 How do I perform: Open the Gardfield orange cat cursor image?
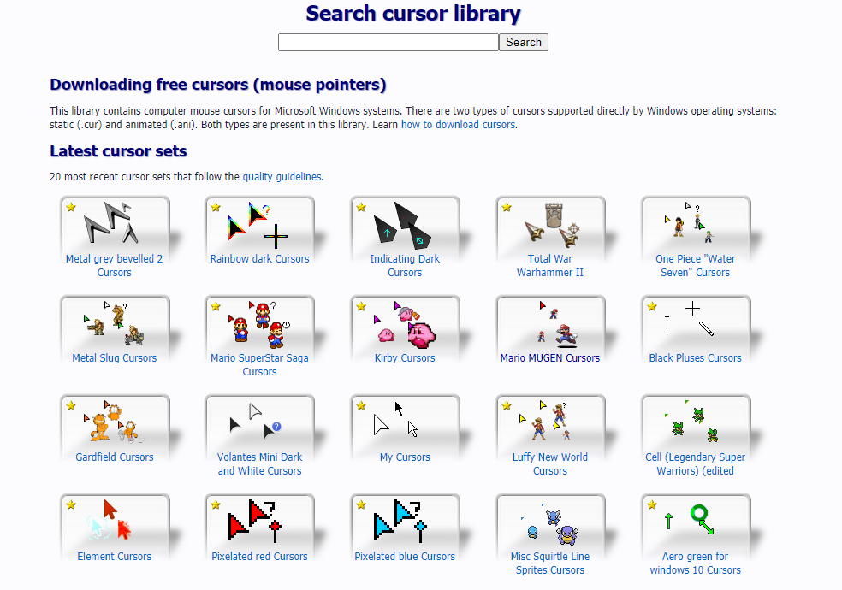[x=113, y=421]
